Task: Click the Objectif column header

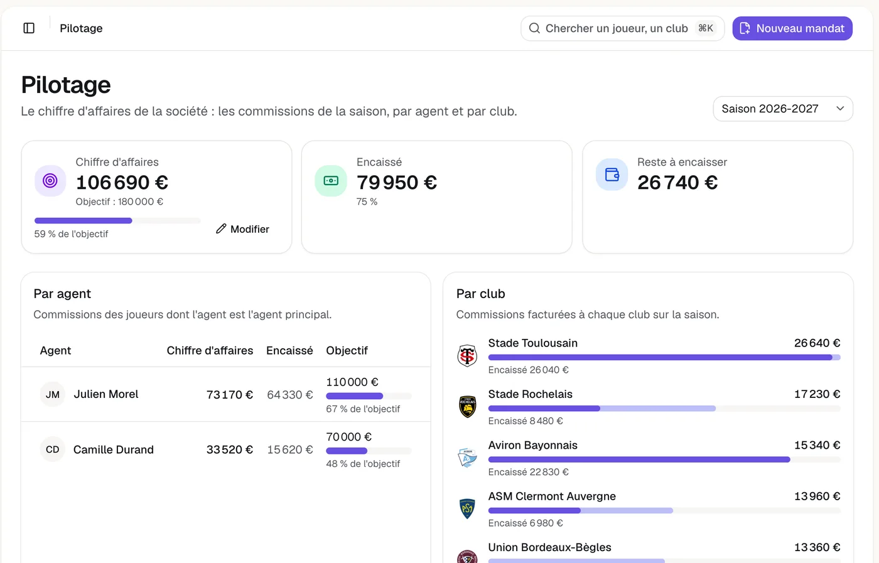Action: click(347, 350)
